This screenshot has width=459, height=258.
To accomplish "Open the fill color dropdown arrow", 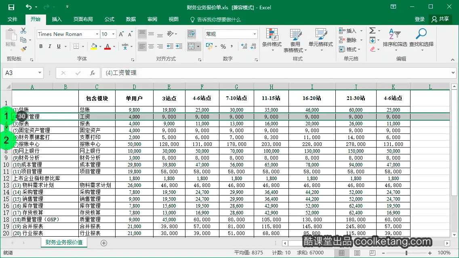I will pyautogui.click(x=100, y=46).
